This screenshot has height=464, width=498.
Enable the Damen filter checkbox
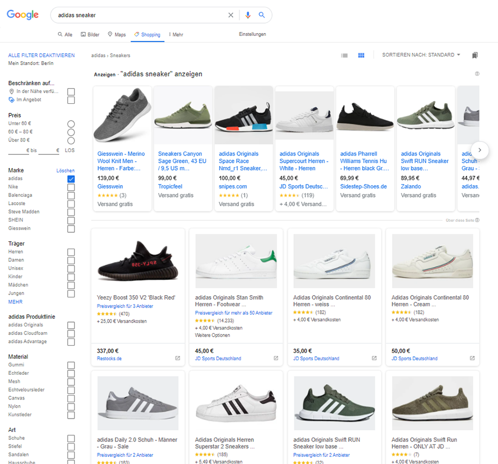tap(71, 260)
